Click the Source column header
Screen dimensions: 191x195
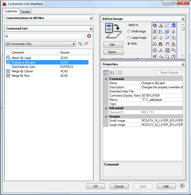(x=73, y=52)
